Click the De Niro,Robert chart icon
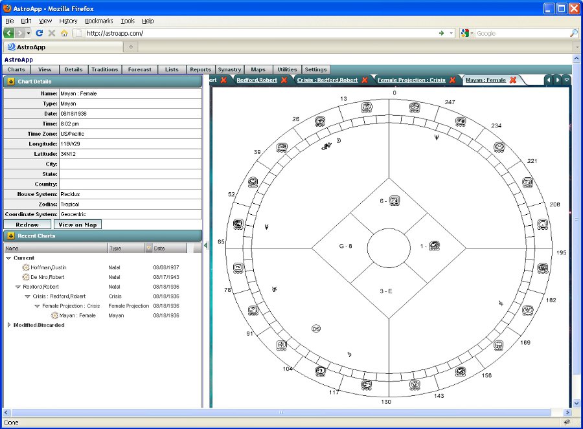 pos(26,277)
